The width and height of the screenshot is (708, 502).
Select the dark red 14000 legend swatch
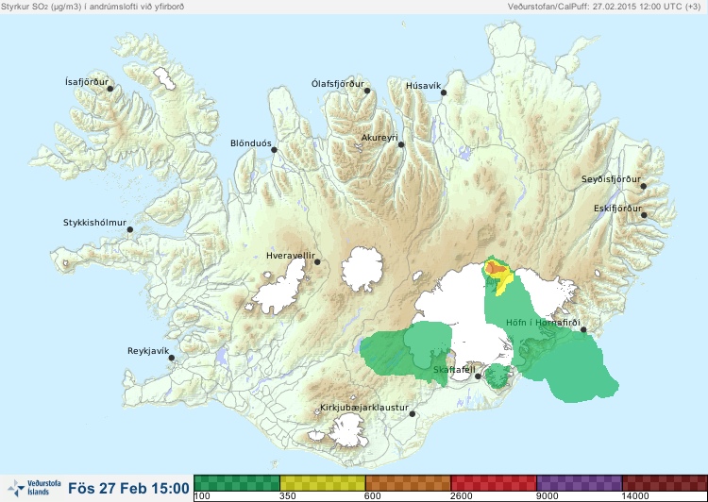click(x=665, y=483)
